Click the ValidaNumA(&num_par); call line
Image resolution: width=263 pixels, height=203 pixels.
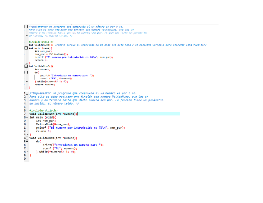coord(53,124)
